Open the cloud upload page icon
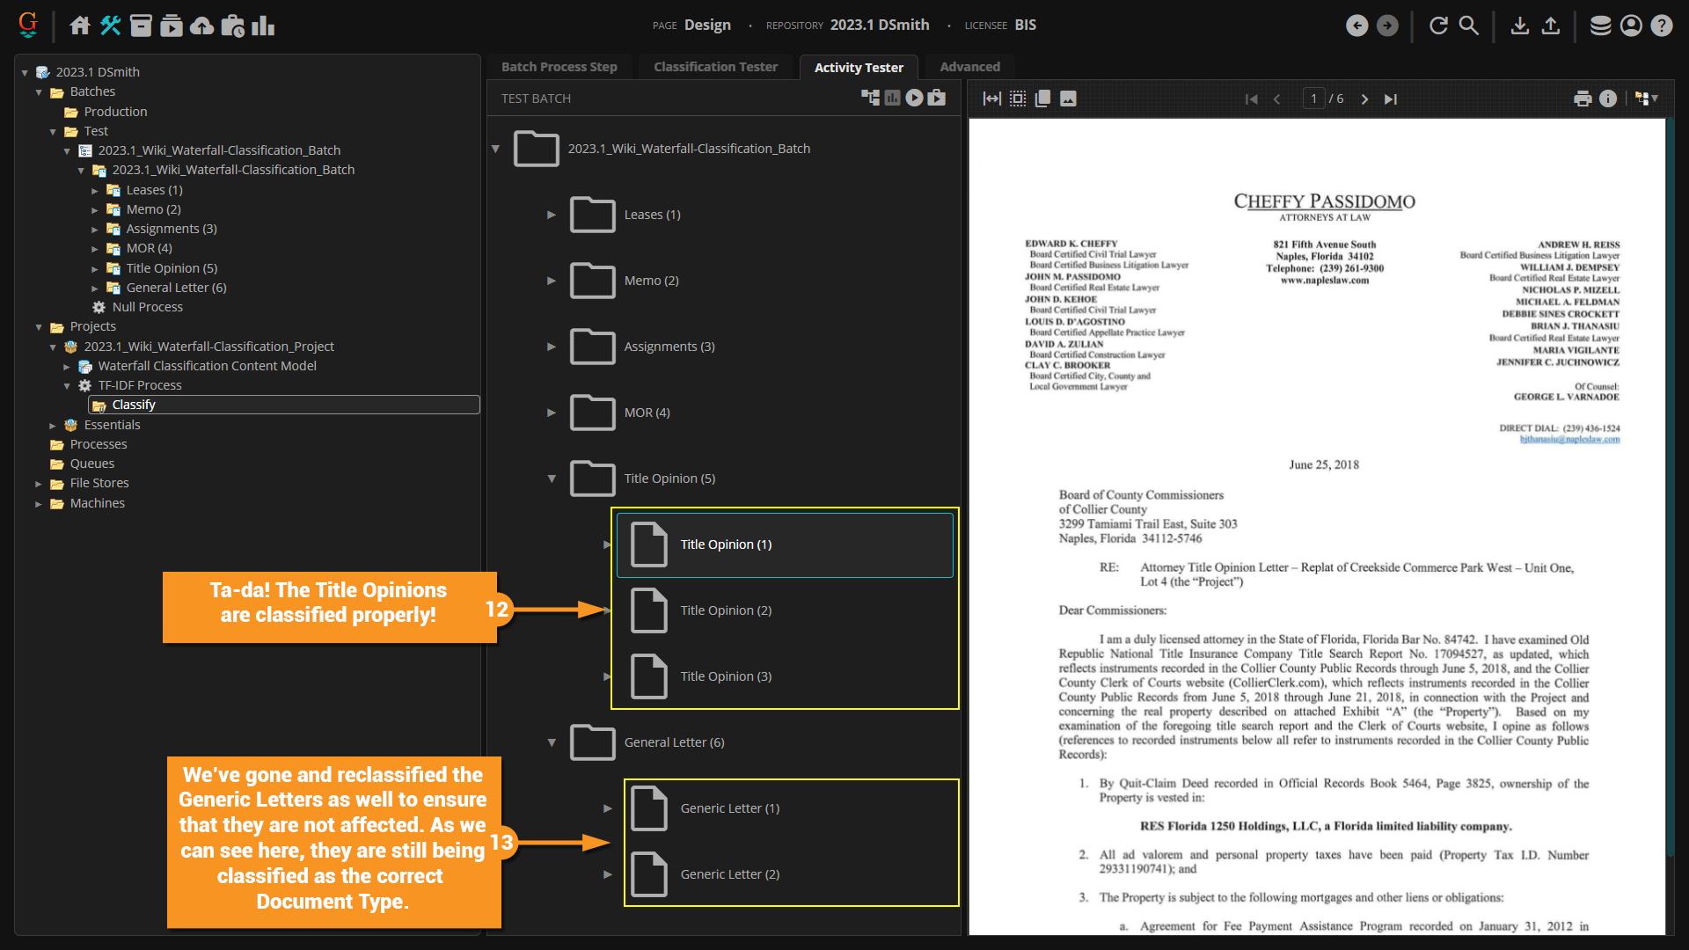This screenshot has height=950, width=1689. [201, 26]
